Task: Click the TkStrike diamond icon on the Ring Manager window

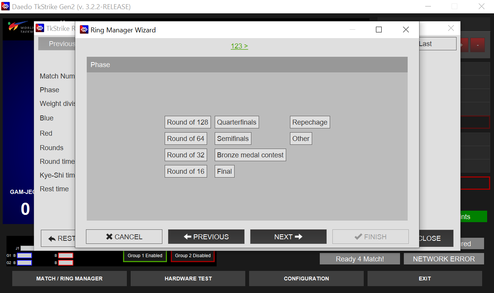Action: (40, 27)
